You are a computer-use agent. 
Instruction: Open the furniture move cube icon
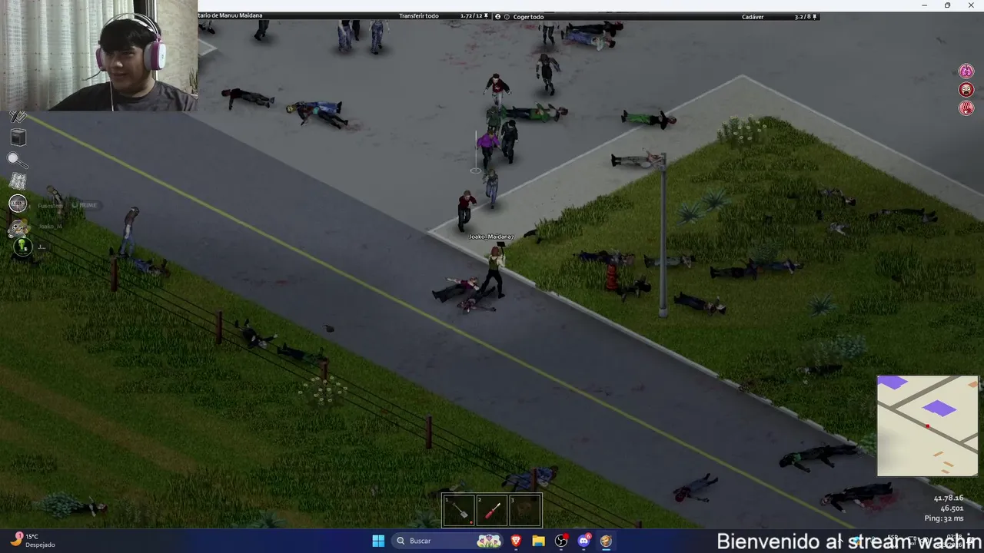(18, 137)
